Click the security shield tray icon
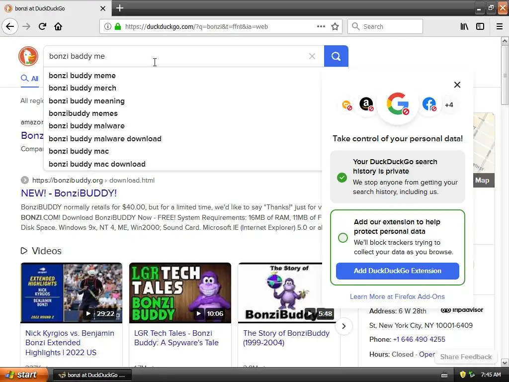This screenshot has width=509, height=382. 463,375
